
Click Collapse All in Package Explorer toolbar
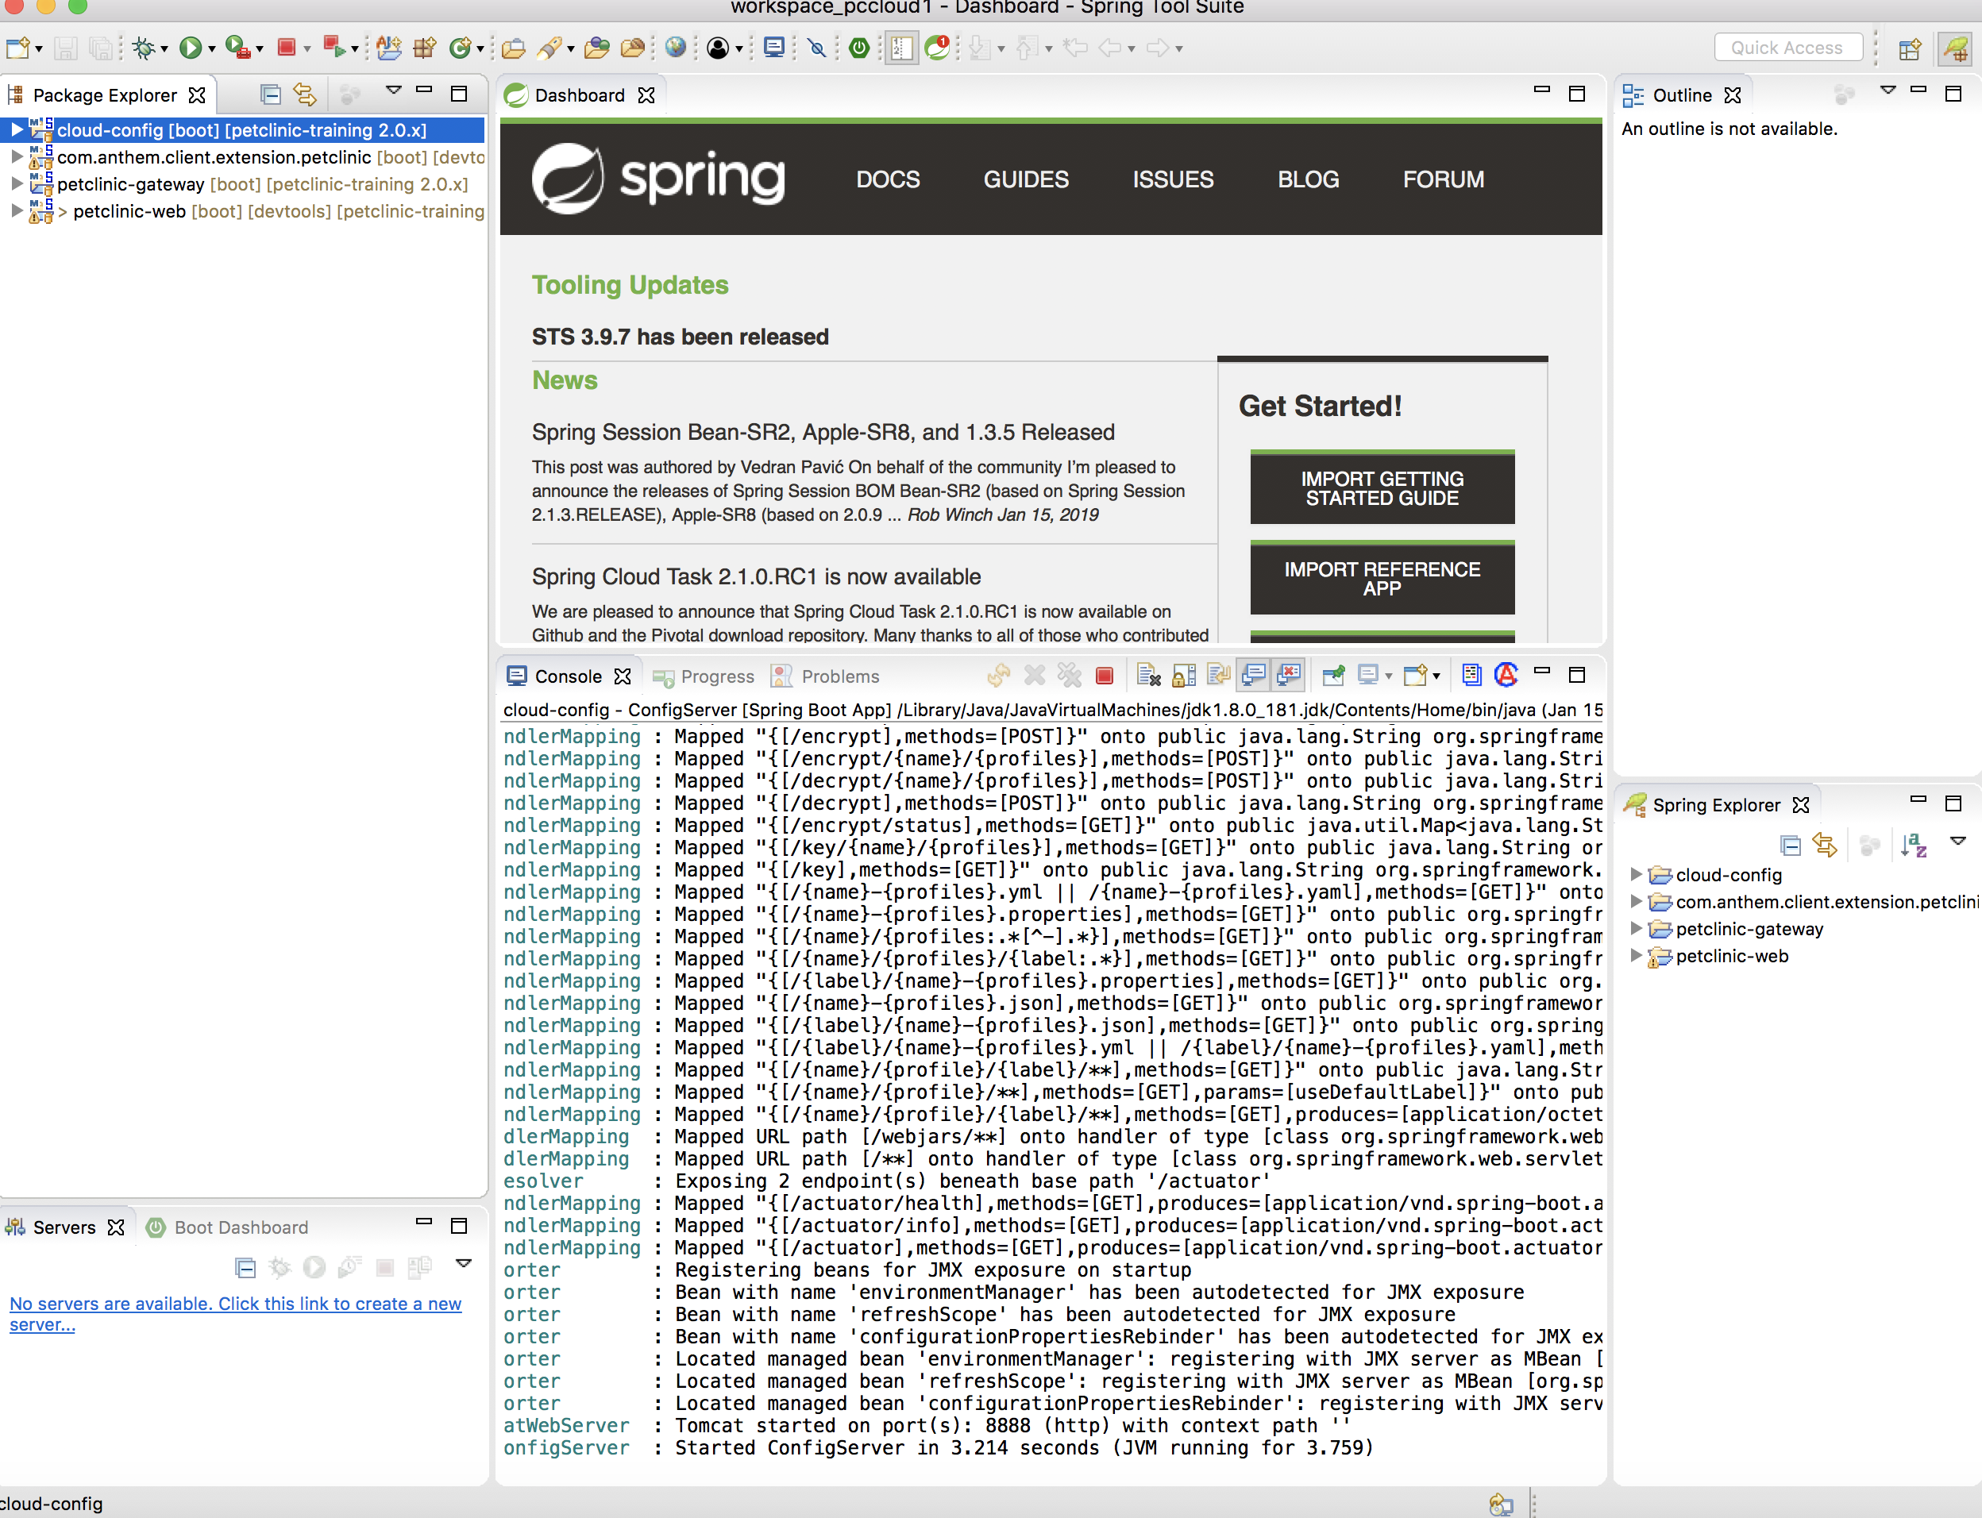coord(270,94)
